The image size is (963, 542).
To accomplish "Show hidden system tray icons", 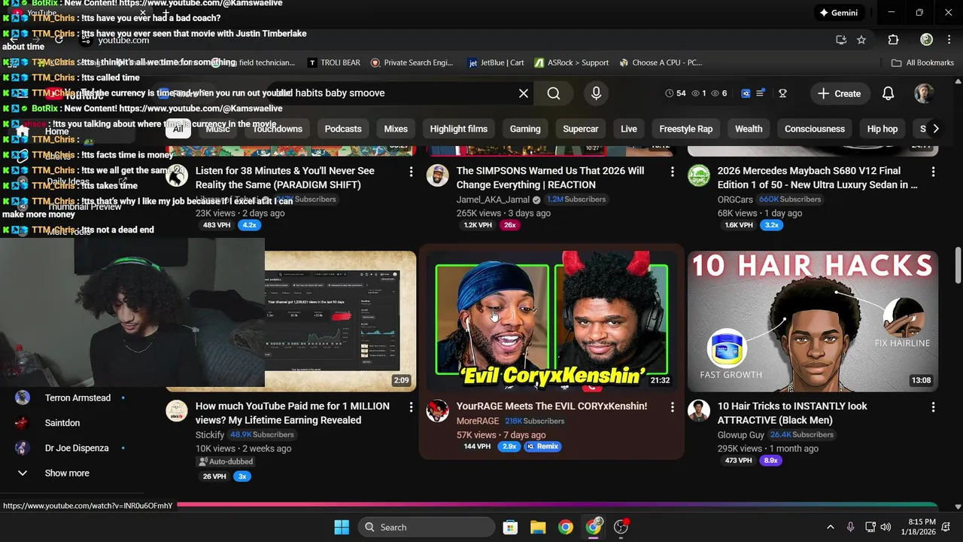I will point(831,527).
